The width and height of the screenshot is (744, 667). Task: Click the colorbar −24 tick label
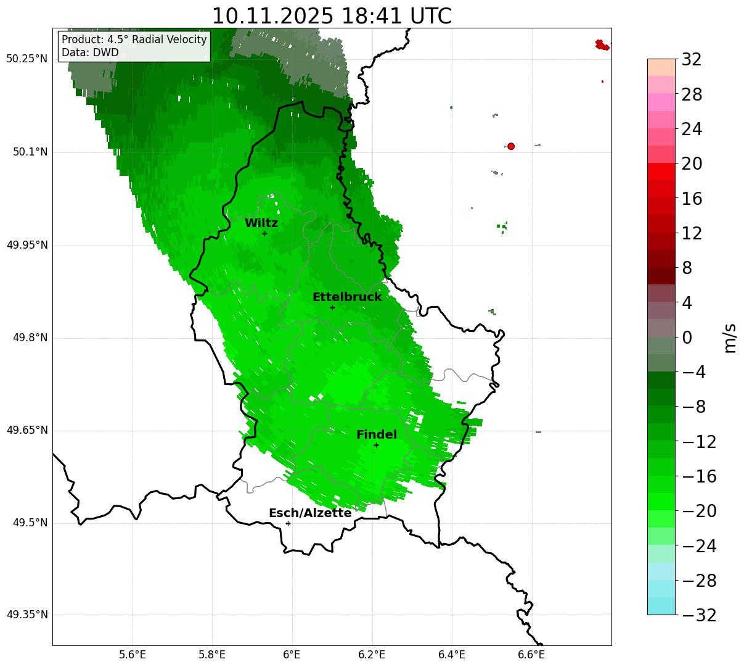(x=698, y=546)
